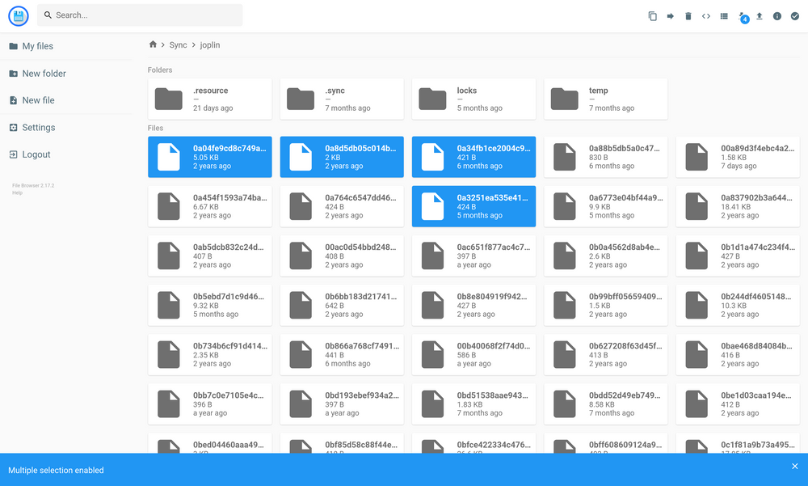808x486 pixels.
Task: Go home using the breadcrumb house icon
Action: click(x=152, y=44)
